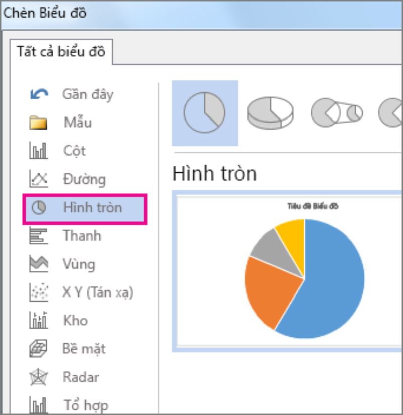The width and height of the screenshot is (403, 415).
Task: Click the Mẫu label
Action: click(78, 122)
